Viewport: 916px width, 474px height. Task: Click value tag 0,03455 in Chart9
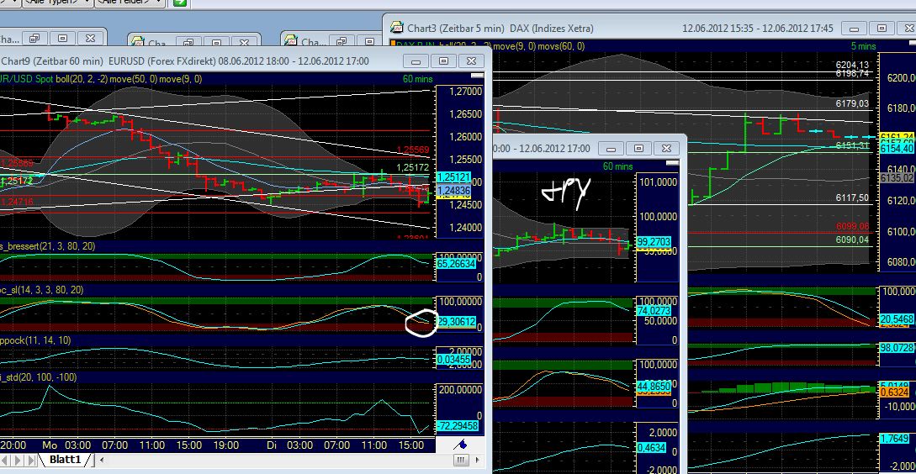[x=454, y=360]
